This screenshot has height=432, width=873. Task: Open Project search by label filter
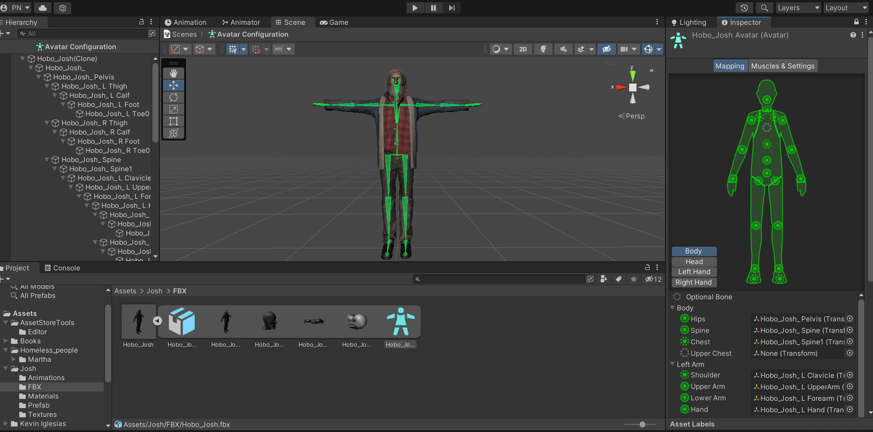[x=619, y=279]
